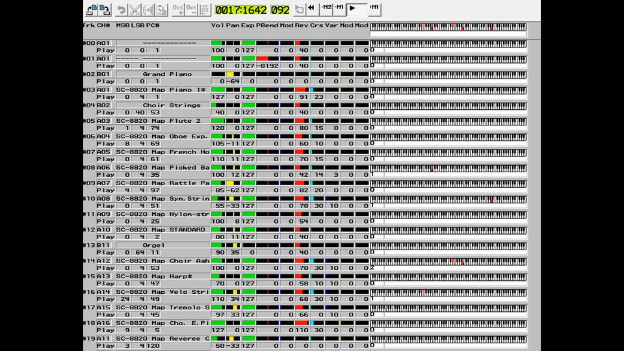Jump back one measure with -M1
Viewport: 624px width, 351px height.
[339, 8]
